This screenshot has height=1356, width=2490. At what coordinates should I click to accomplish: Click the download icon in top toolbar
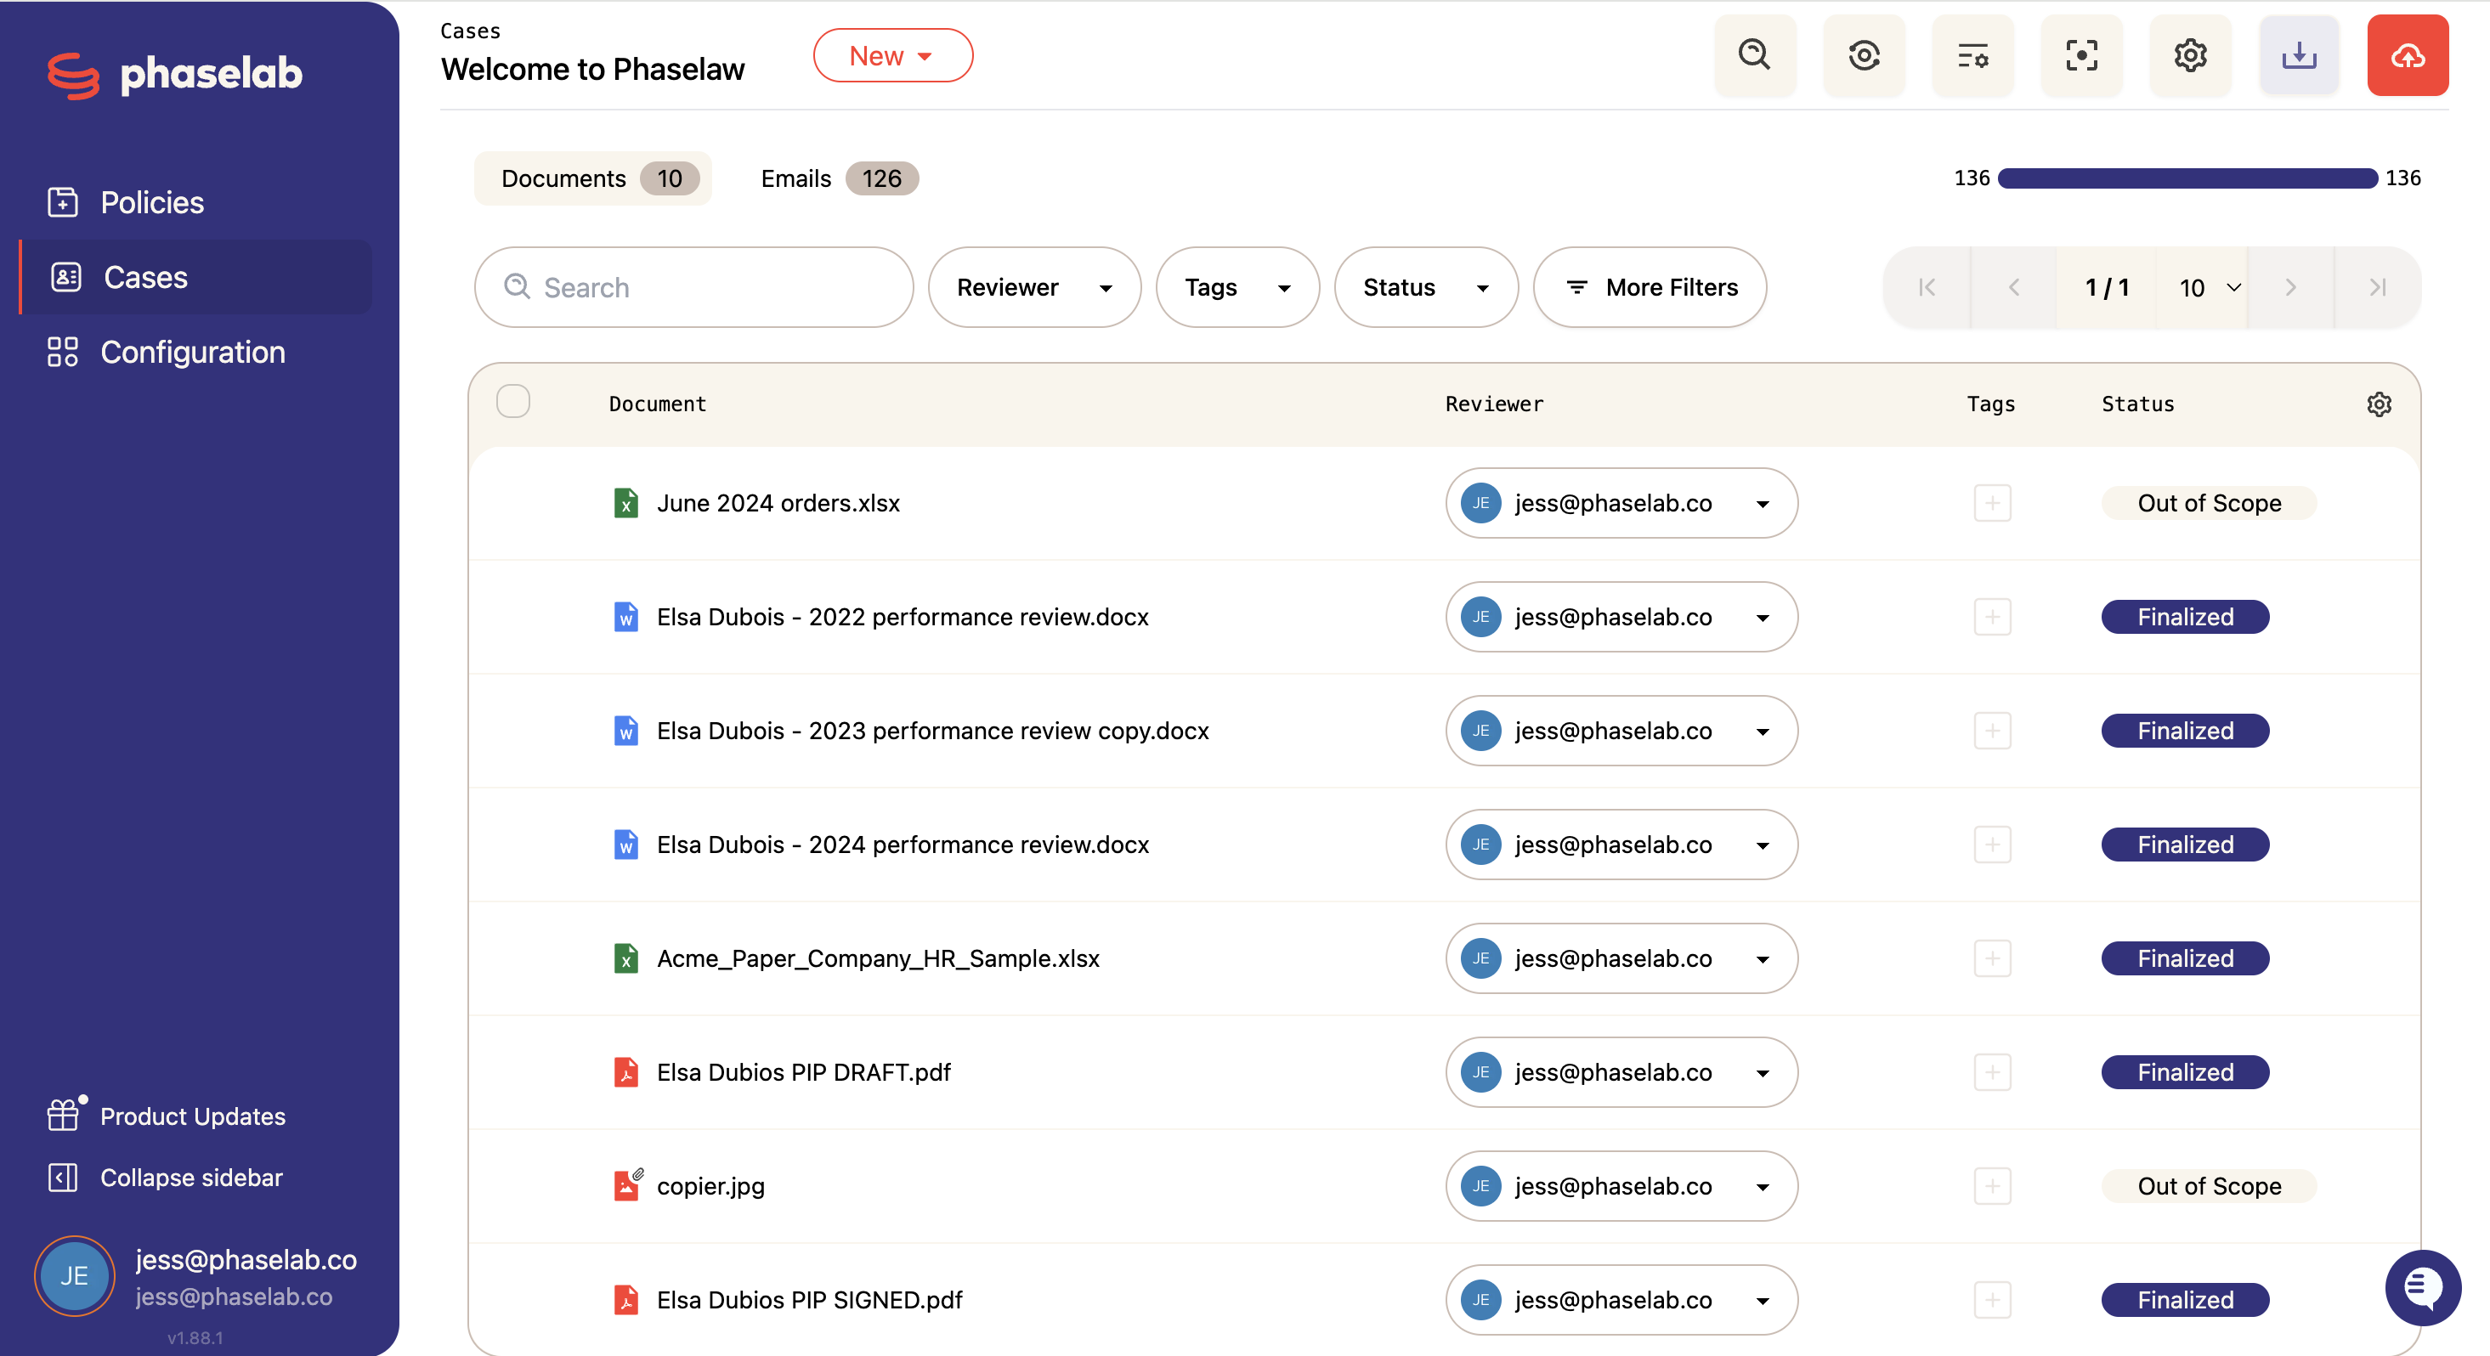pyautogui.click(x=2299, y=56)
